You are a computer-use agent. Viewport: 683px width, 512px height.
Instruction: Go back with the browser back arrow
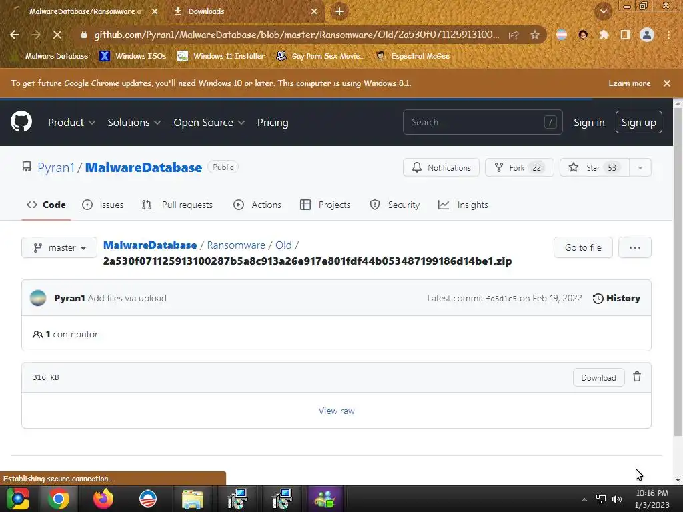pos(15,35)
